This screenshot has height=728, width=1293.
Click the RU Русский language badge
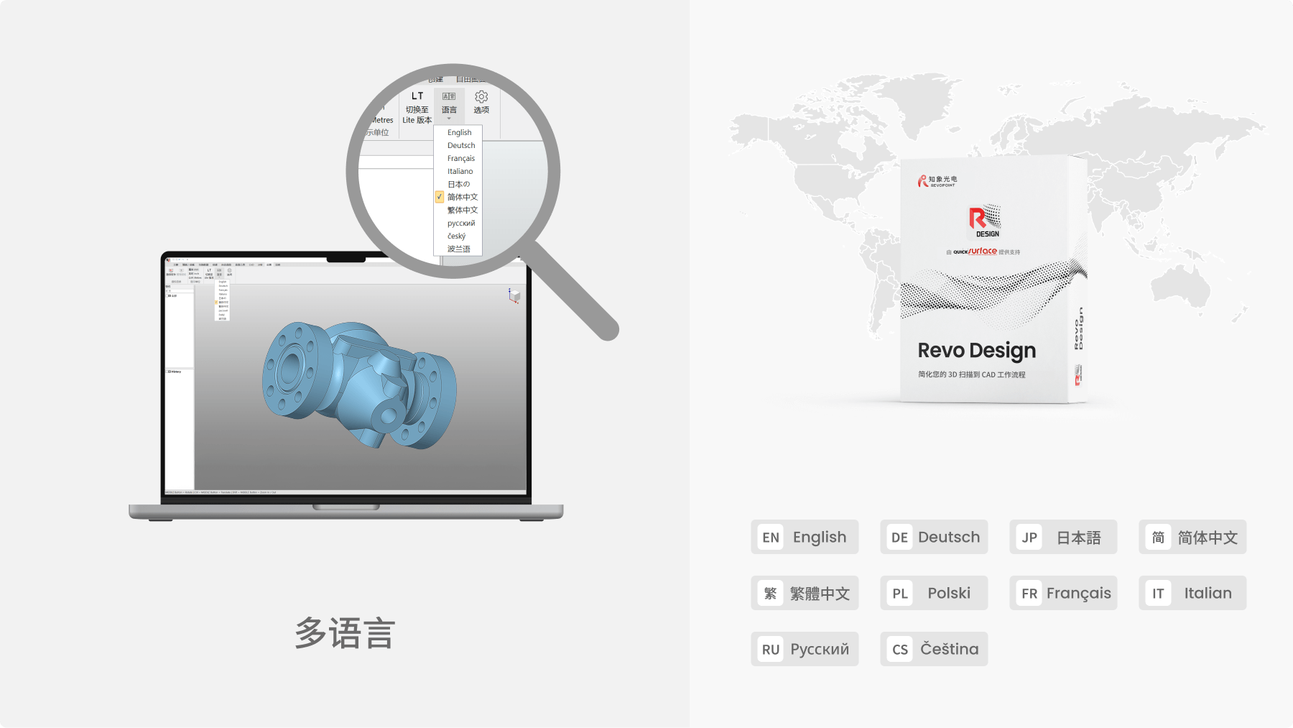click(x=805, y=649)
